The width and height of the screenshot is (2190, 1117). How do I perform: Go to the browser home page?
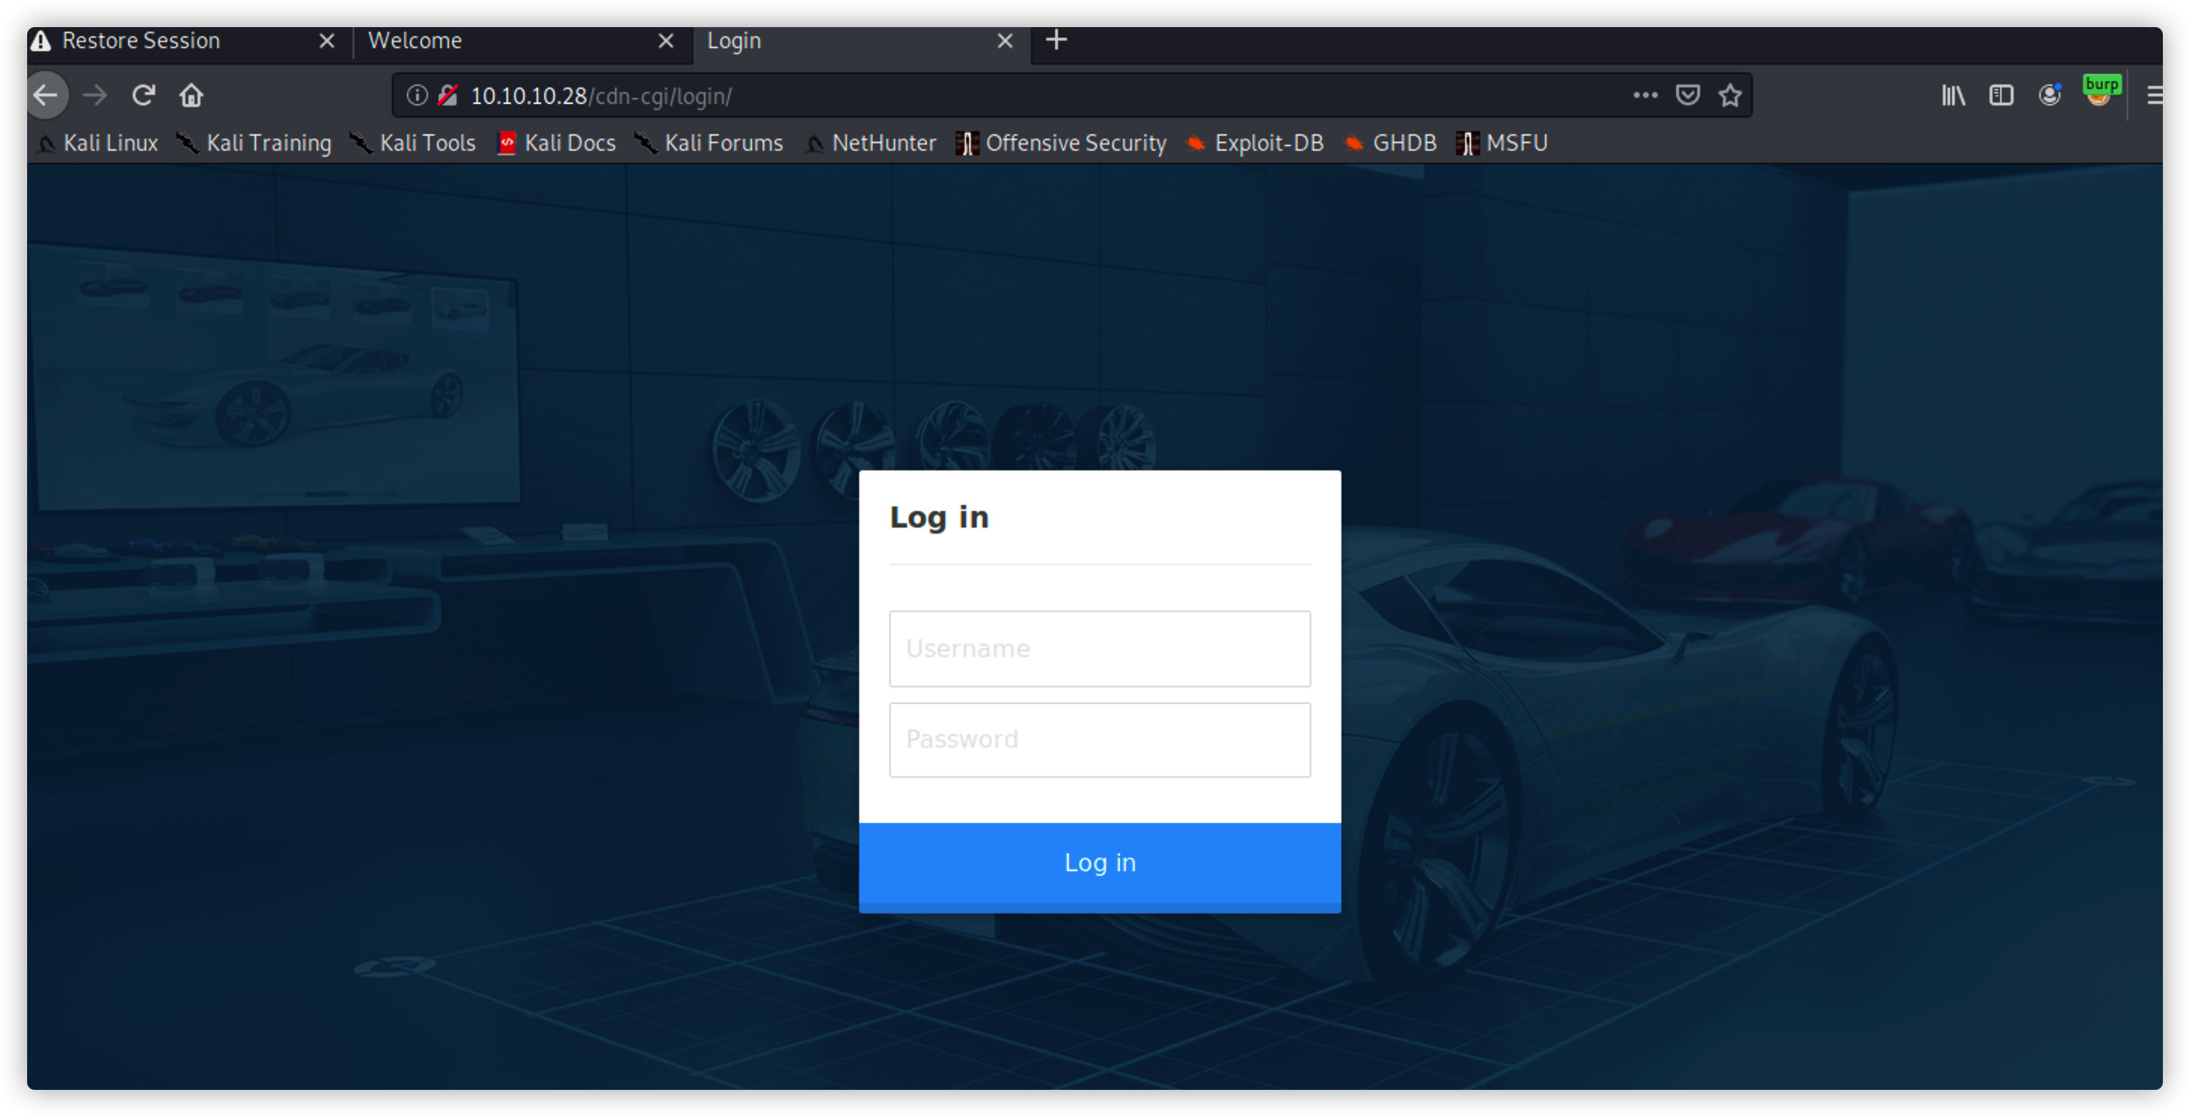(191, 95)
